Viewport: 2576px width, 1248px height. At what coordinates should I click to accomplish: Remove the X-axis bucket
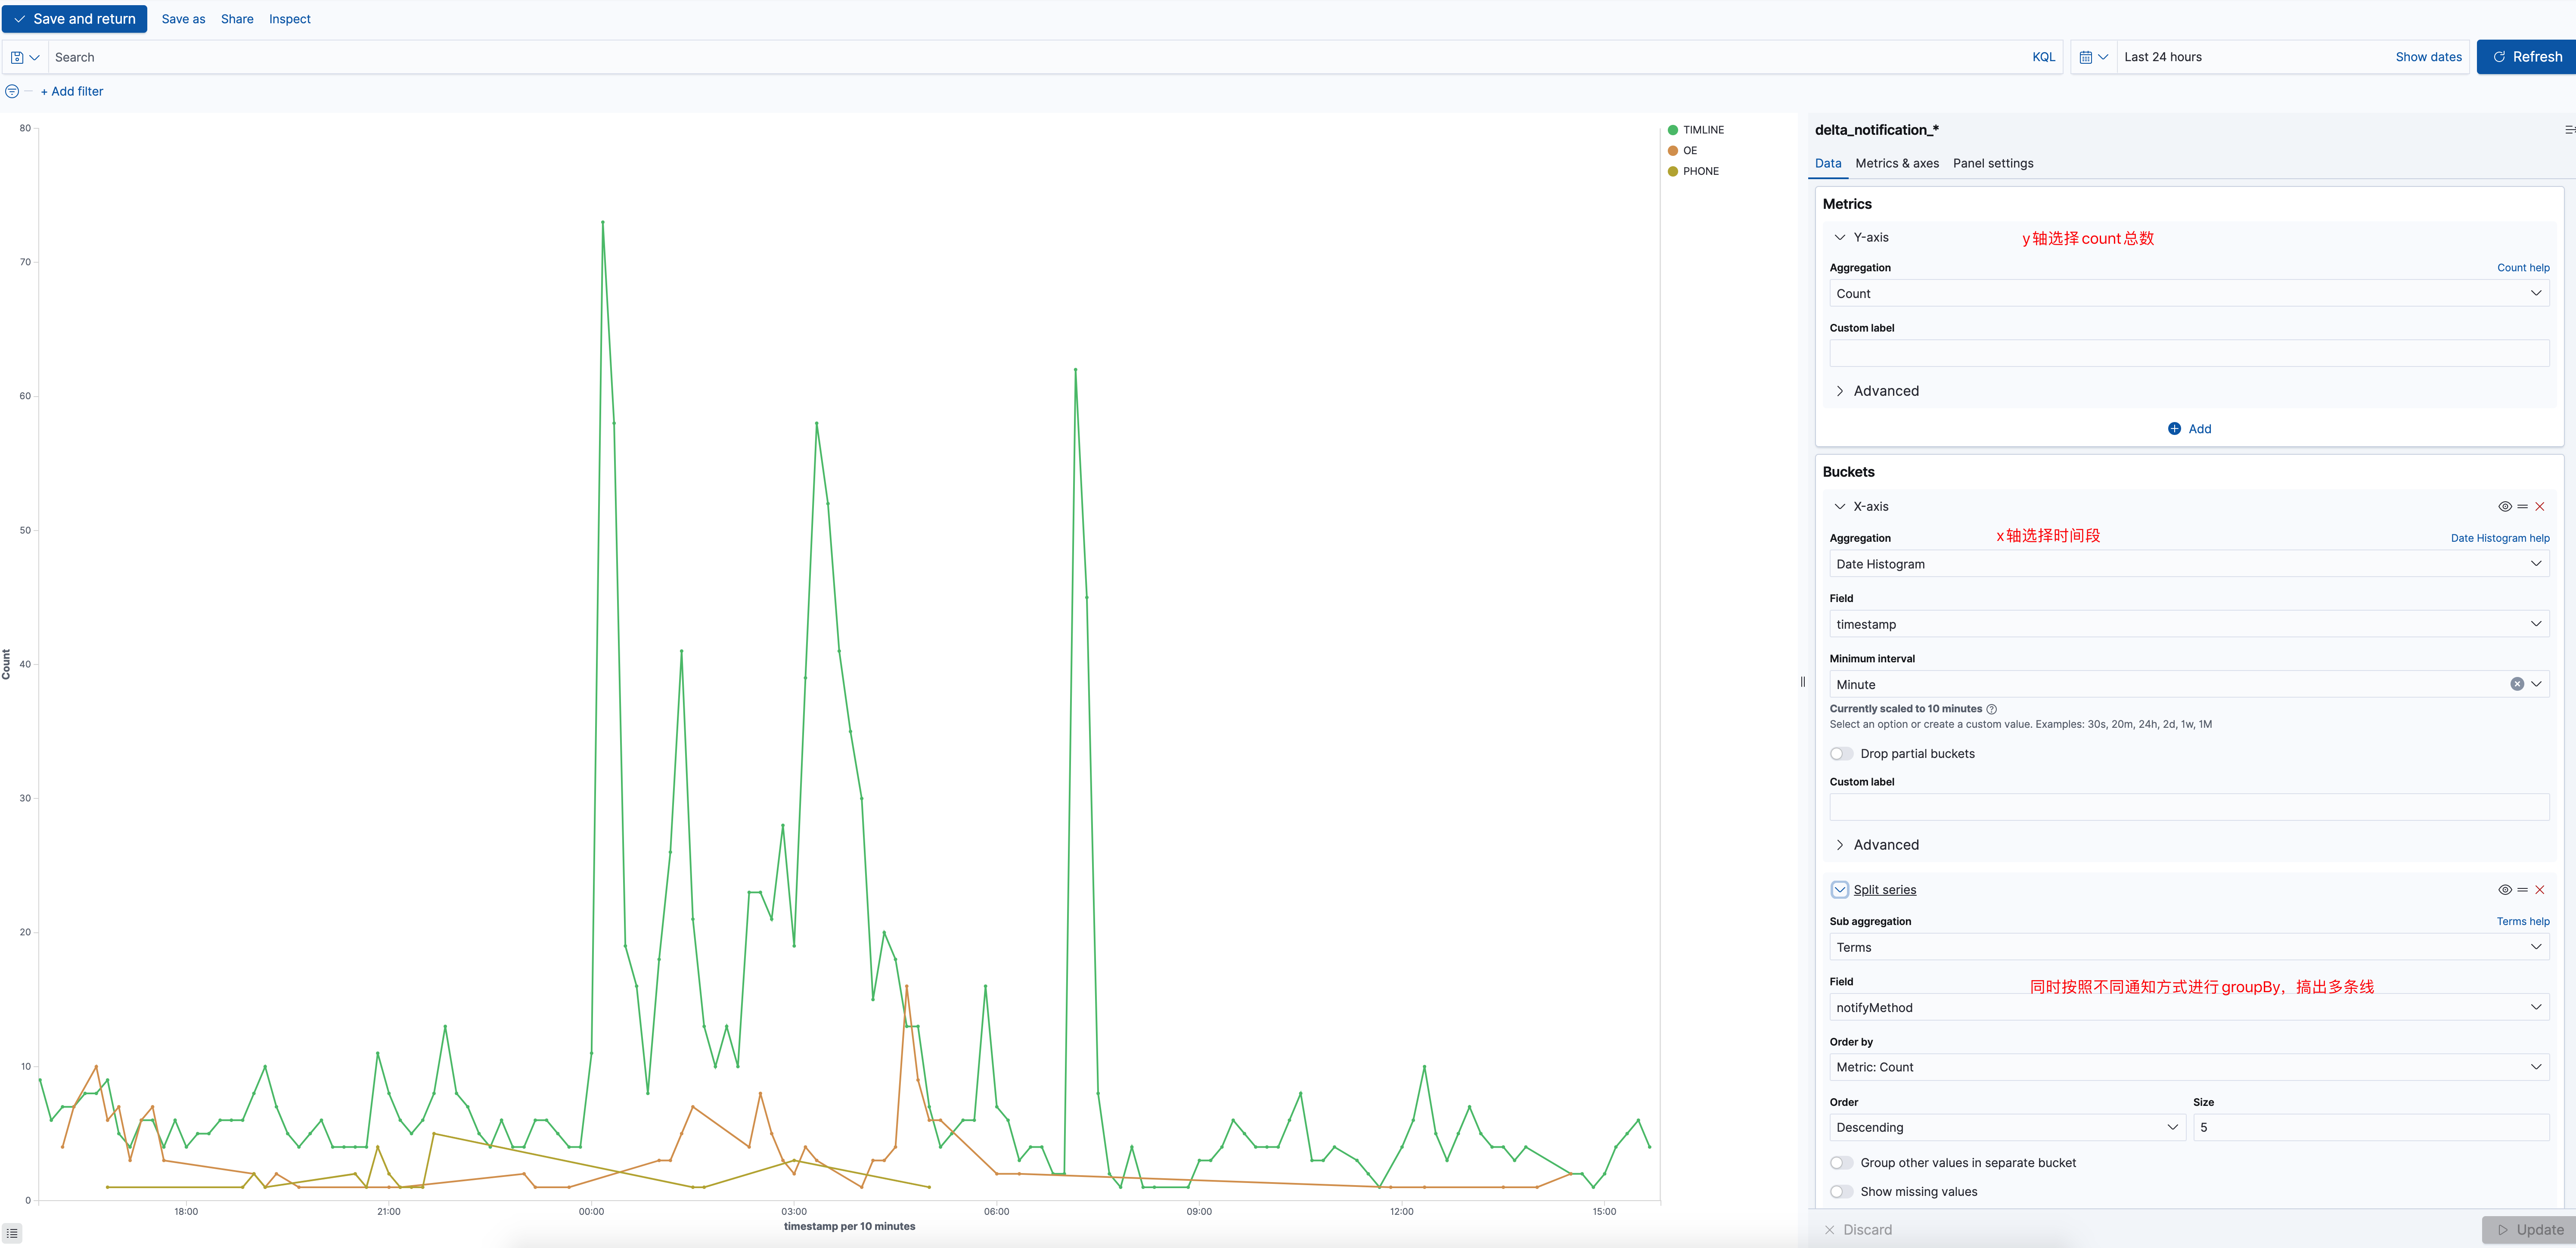pyautogui.click(x=2540, y=507)
